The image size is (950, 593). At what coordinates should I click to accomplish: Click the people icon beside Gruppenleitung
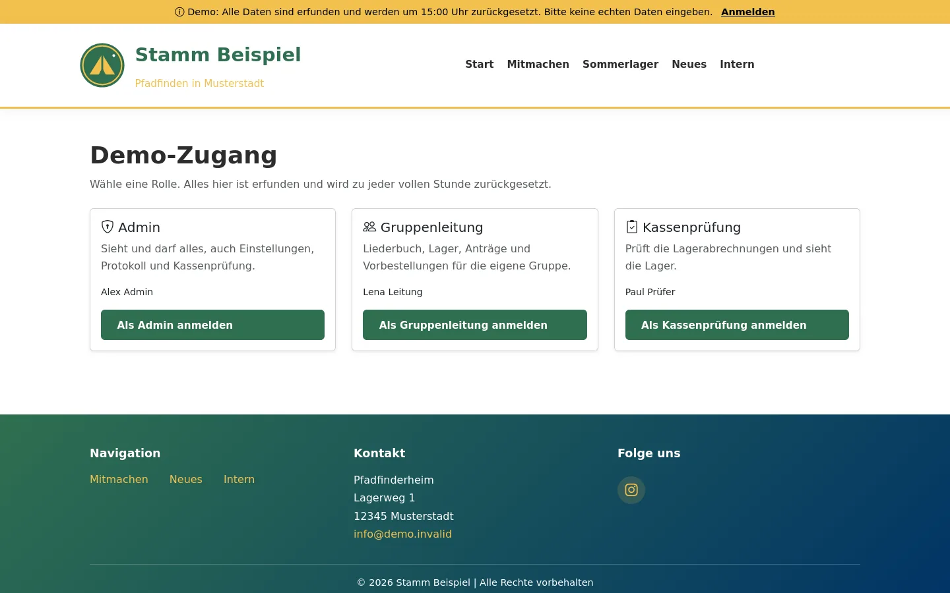click(369, 227)
